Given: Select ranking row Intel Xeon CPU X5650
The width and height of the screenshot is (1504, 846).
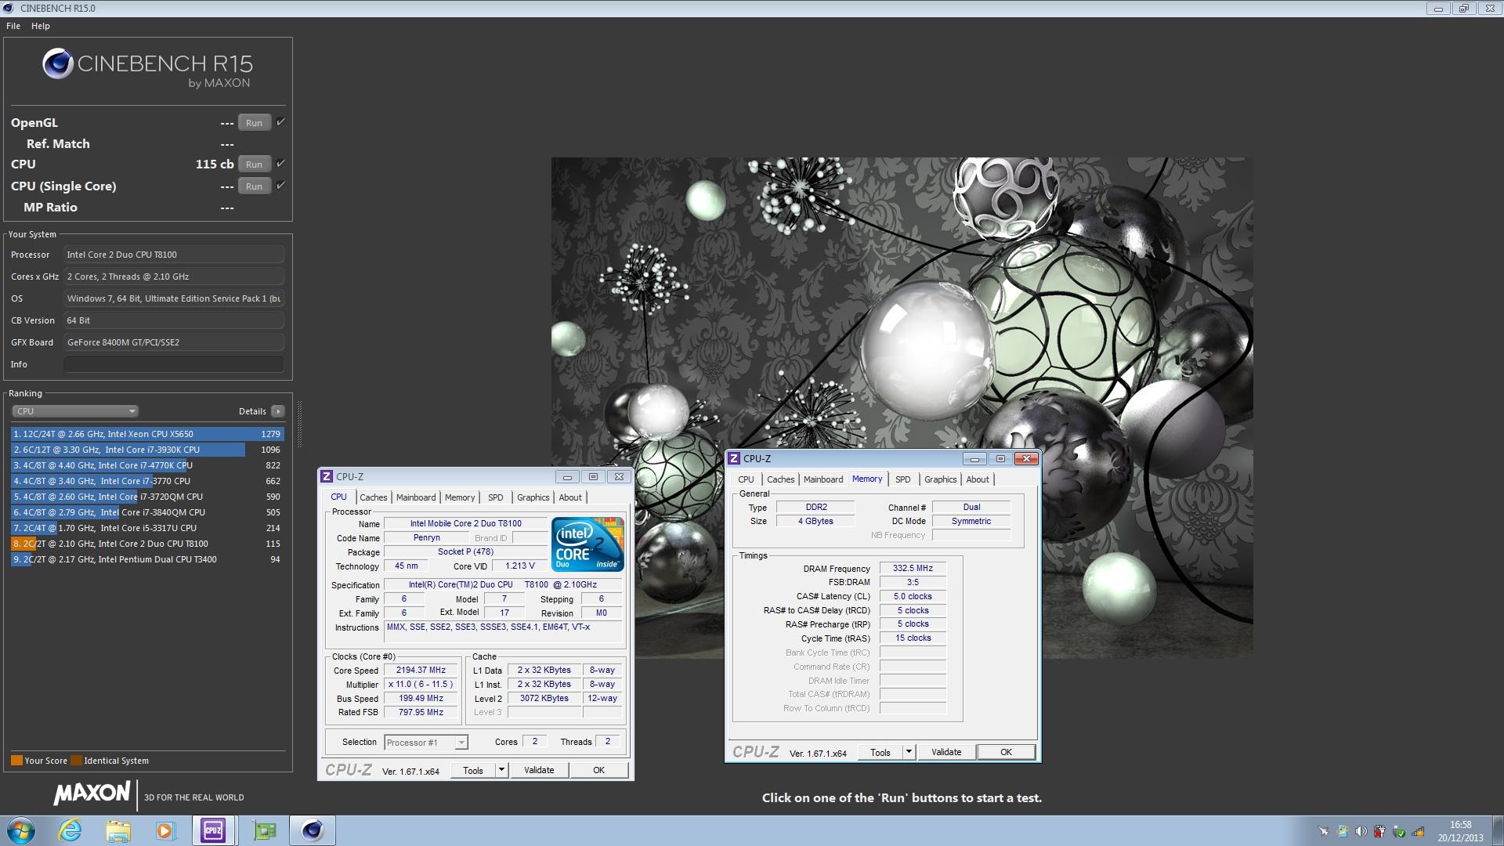Looking at the screenshot, I should [x=147, y=434].
